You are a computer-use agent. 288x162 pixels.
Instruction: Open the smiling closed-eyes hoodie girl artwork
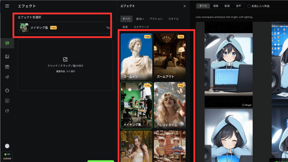229,135
